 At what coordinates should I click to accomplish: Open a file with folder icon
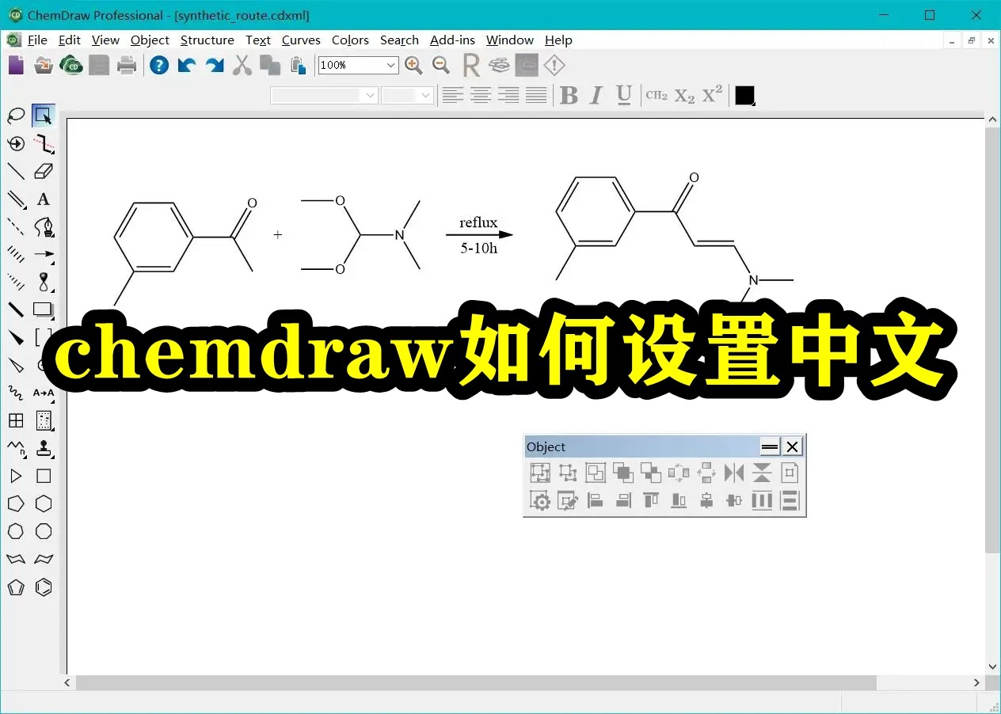click(x=44, y=65)
